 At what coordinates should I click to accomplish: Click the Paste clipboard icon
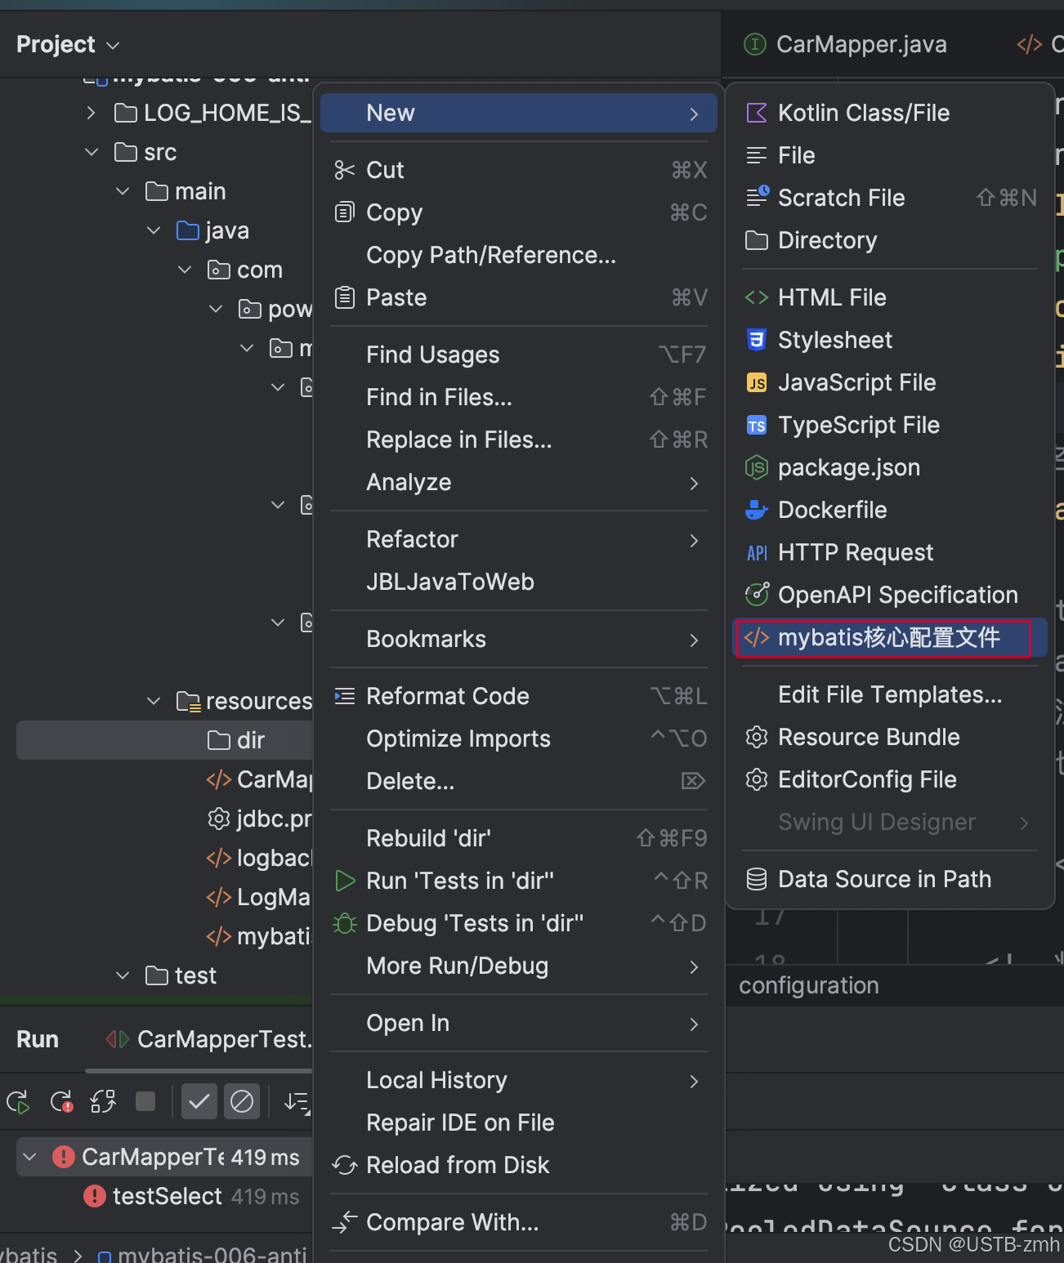click(x=345, y=297)
